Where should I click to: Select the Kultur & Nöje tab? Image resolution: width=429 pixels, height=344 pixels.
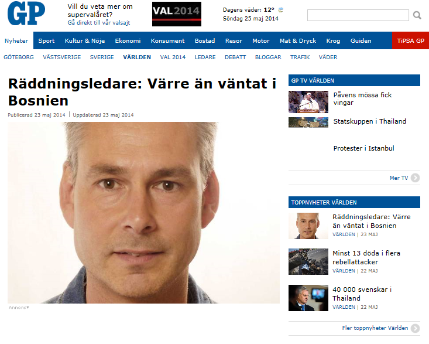(x=85, y=41)
